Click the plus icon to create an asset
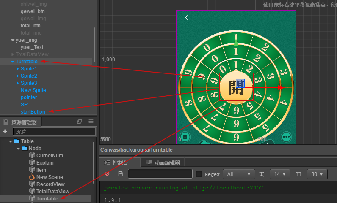Image resolution: width=337 pixels, height=203 pixels. point(5,131)
